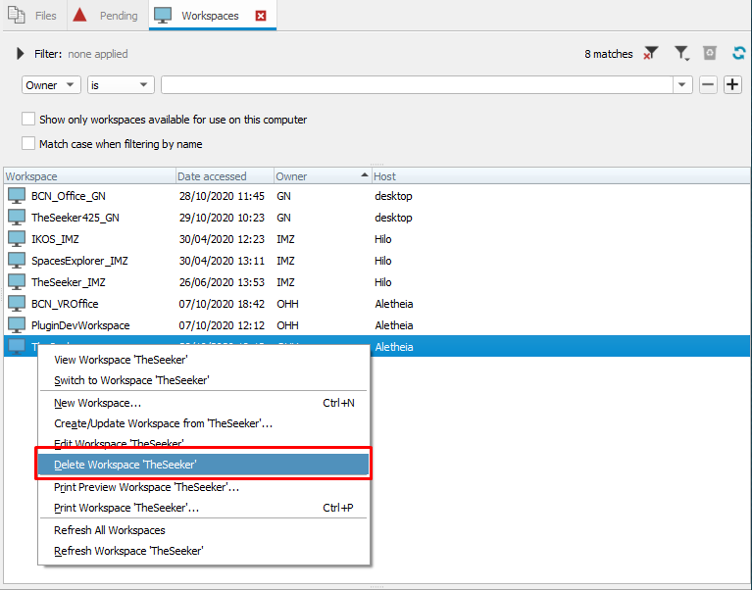Click the monitor icon of TheSeeker_IMZ
Viewport: 752px width, 590px height.
[17, 282]
